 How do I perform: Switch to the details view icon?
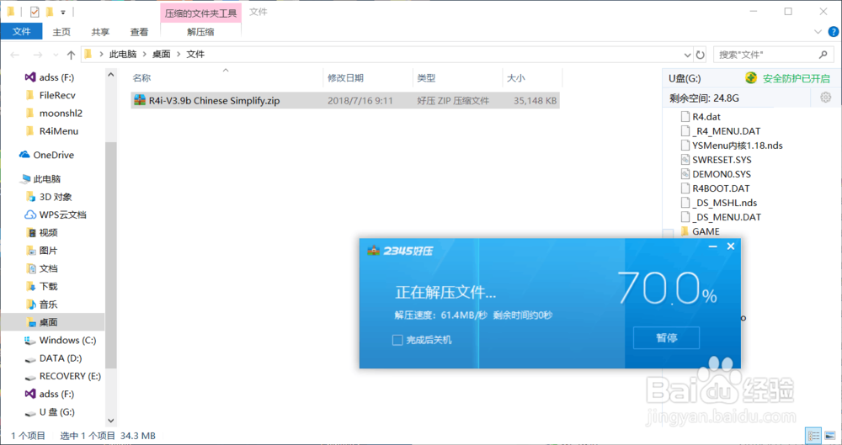[x=813, y=436]
